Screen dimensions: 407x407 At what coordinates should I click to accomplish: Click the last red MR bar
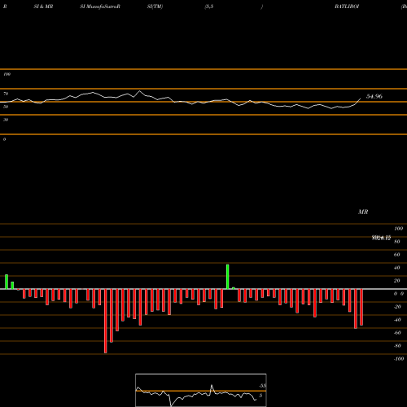(361, 307)
